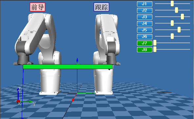194x119 pixels.
Task: Click the J7 slider handle
Action: 155,43
